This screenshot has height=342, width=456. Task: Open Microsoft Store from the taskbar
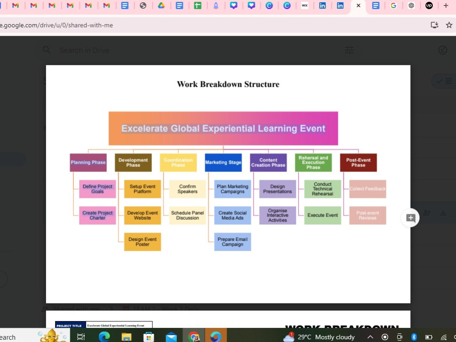pos(149,337)
